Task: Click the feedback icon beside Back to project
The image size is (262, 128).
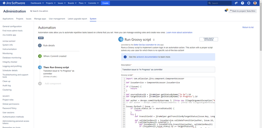Action: pyautogui.click(x=226, y=11)
